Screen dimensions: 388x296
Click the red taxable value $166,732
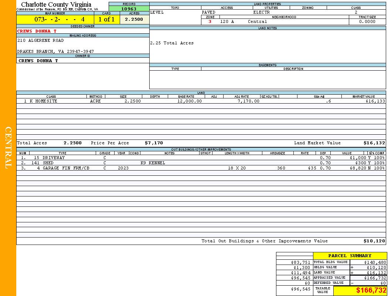click(x=371, y=290)
